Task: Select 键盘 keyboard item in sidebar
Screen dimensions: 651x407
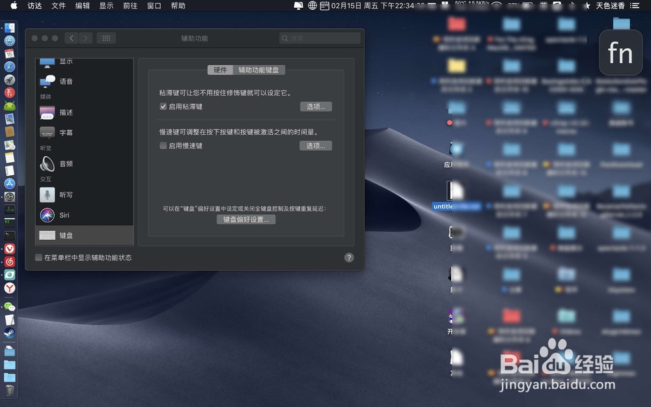Action: (85, 236)
